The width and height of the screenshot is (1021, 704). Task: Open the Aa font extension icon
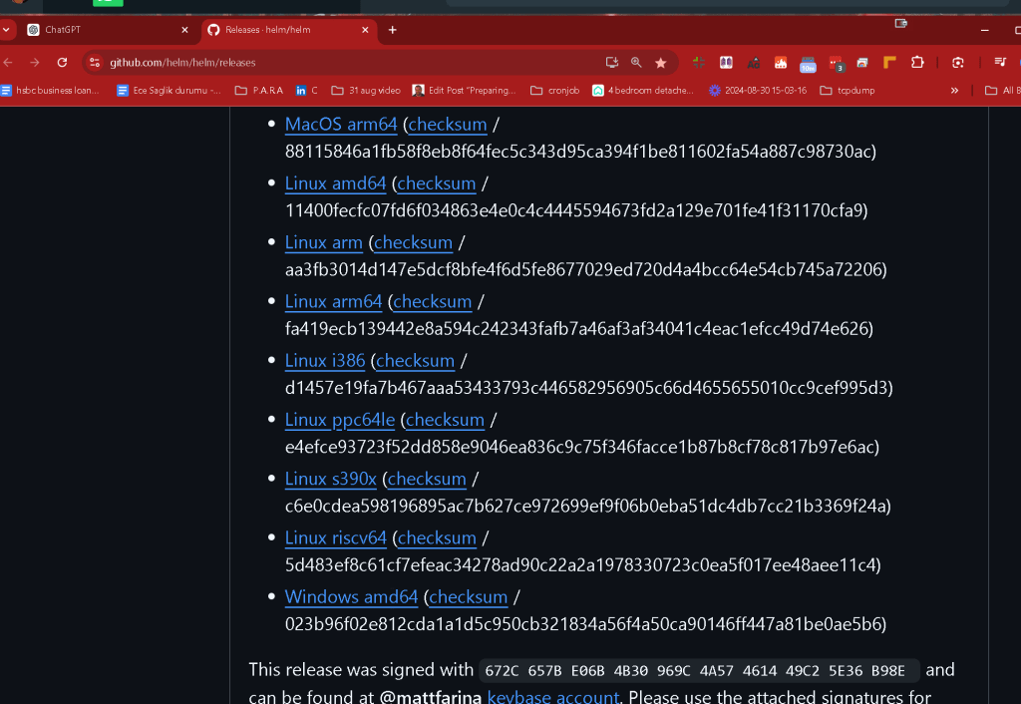click(754, 63)
